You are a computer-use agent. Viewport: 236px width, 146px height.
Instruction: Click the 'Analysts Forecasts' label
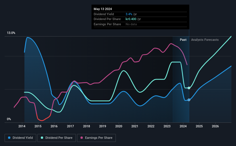pos(205,40)
